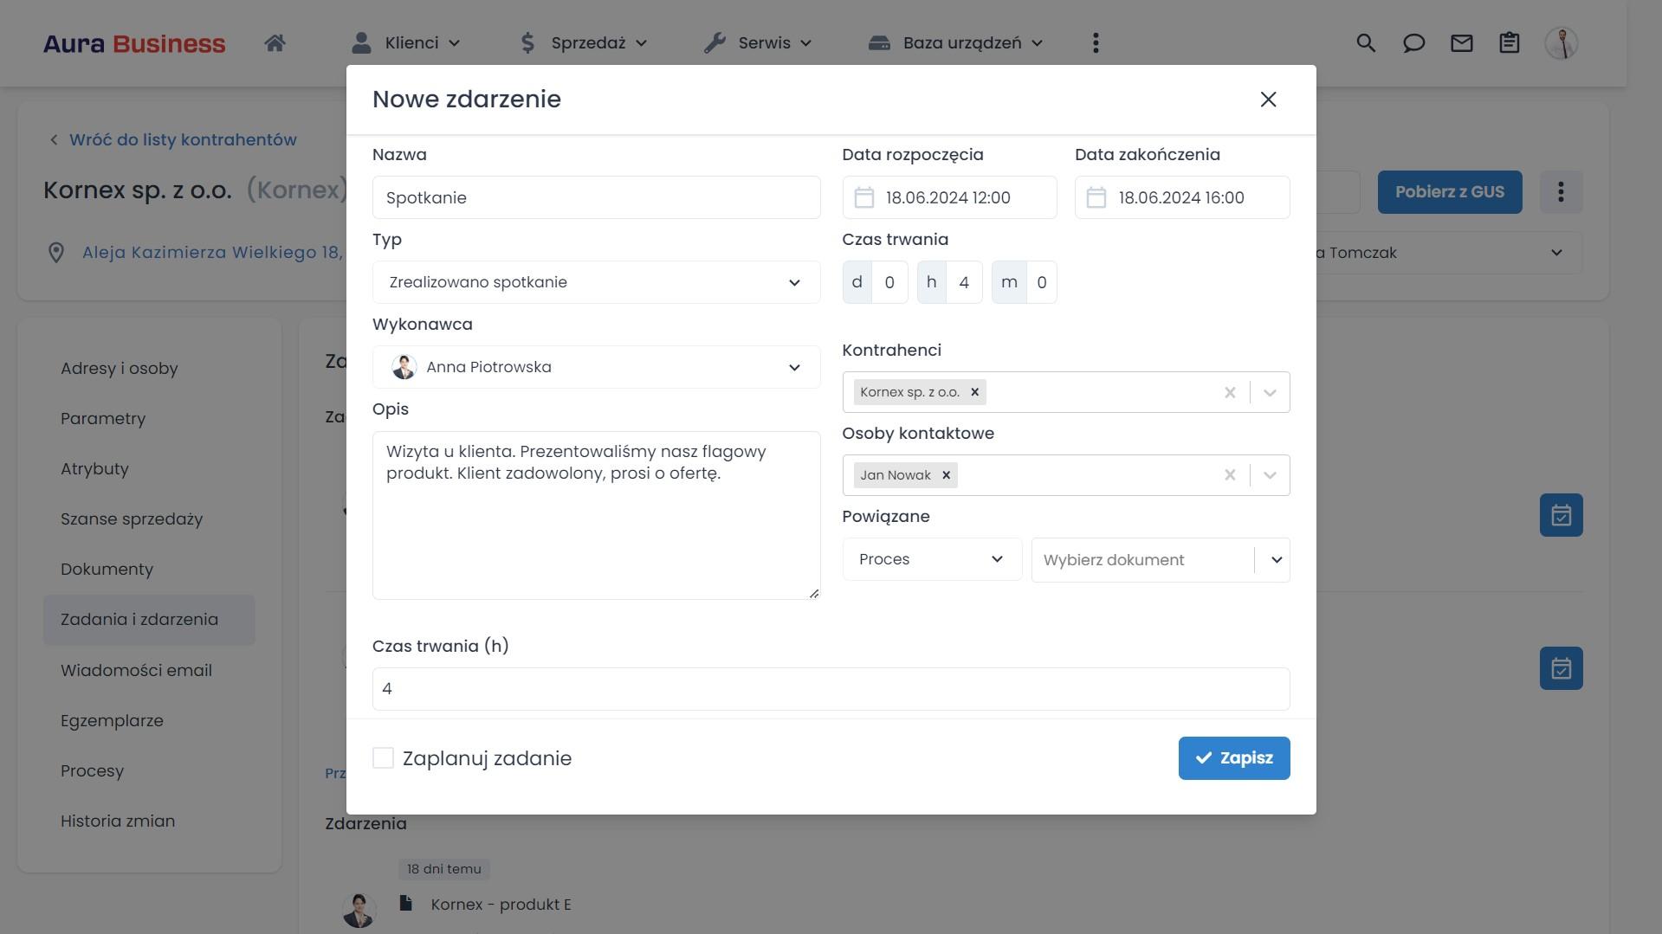Click the days duration field

(889, 282)
